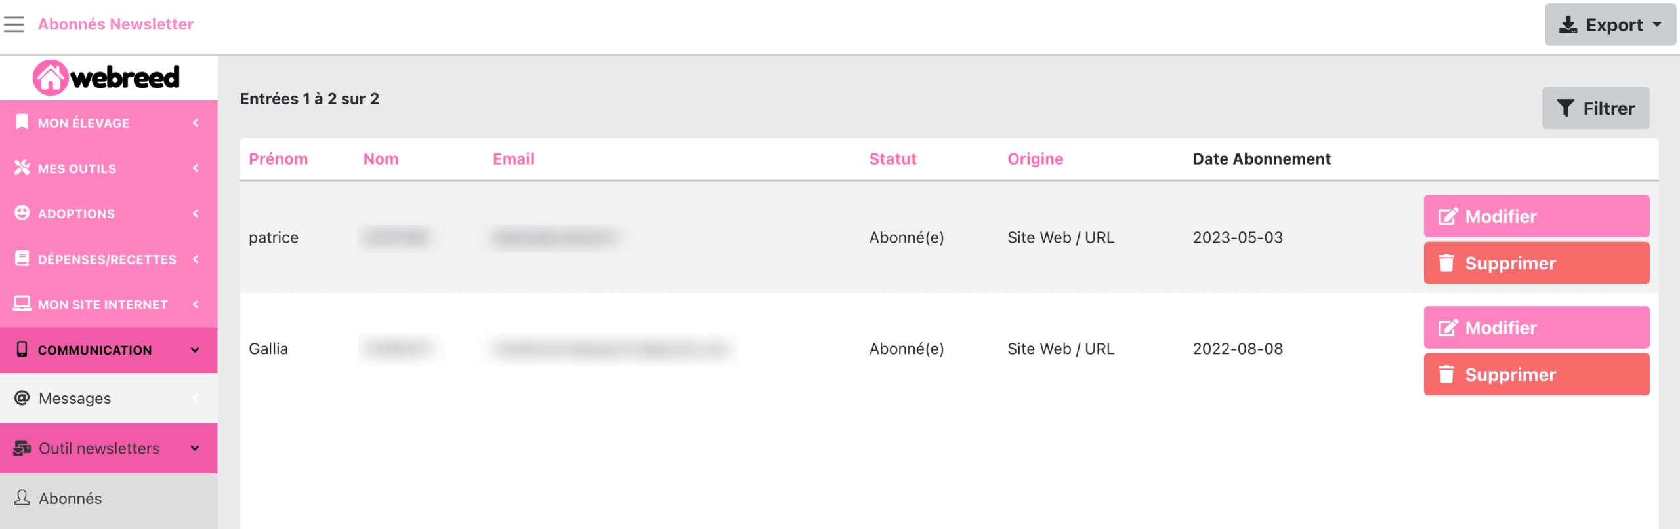This screenshot has height=529, width=1680.
Task: Click the Abonnés user icon
Action: (x=22, y=498)
